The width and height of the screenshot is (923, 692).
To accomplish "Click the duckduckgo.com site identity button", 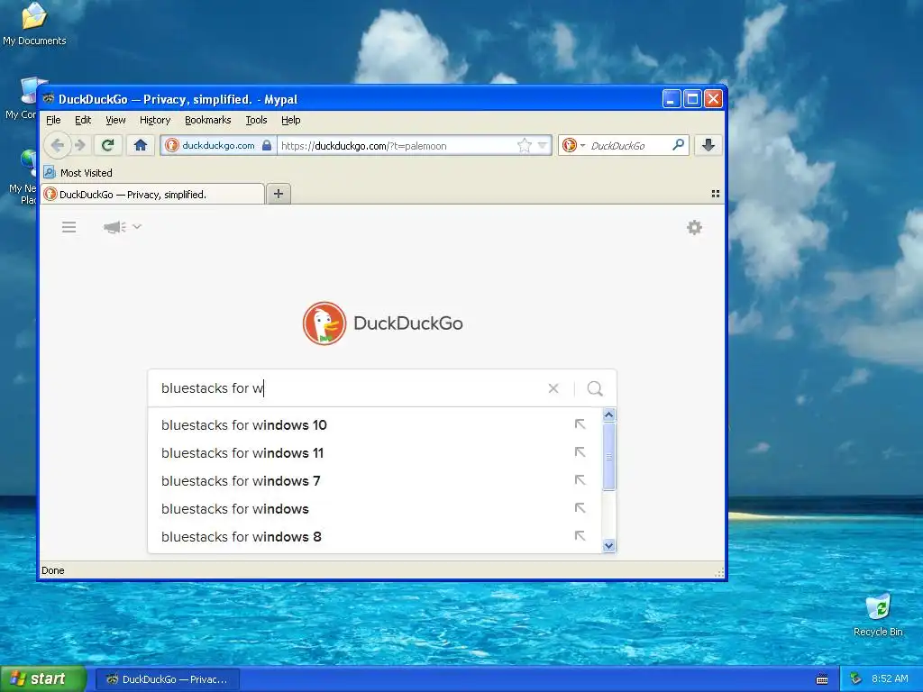I will [x=218, y=145].
